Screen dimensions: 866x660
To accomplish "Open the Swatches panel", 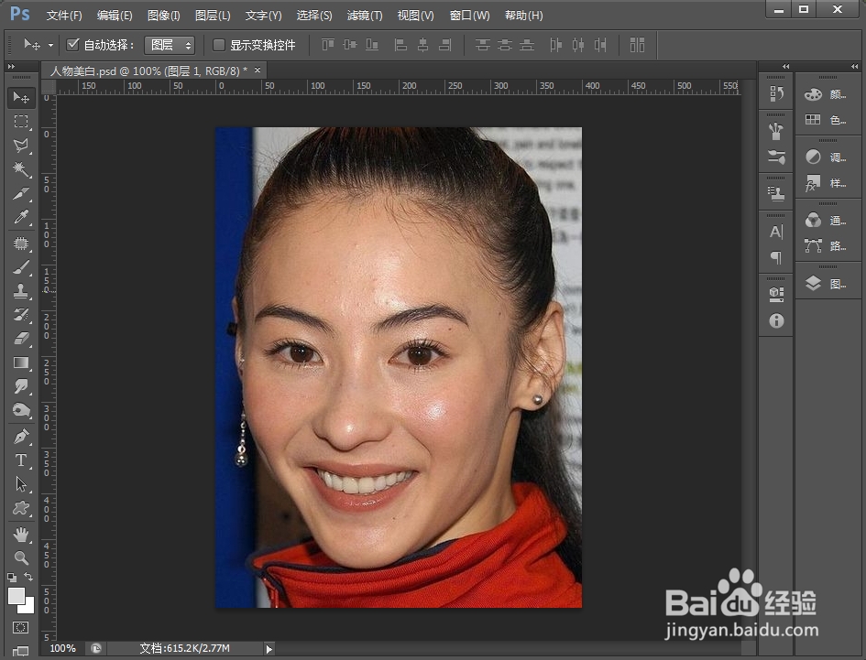I will click(827, 120).
